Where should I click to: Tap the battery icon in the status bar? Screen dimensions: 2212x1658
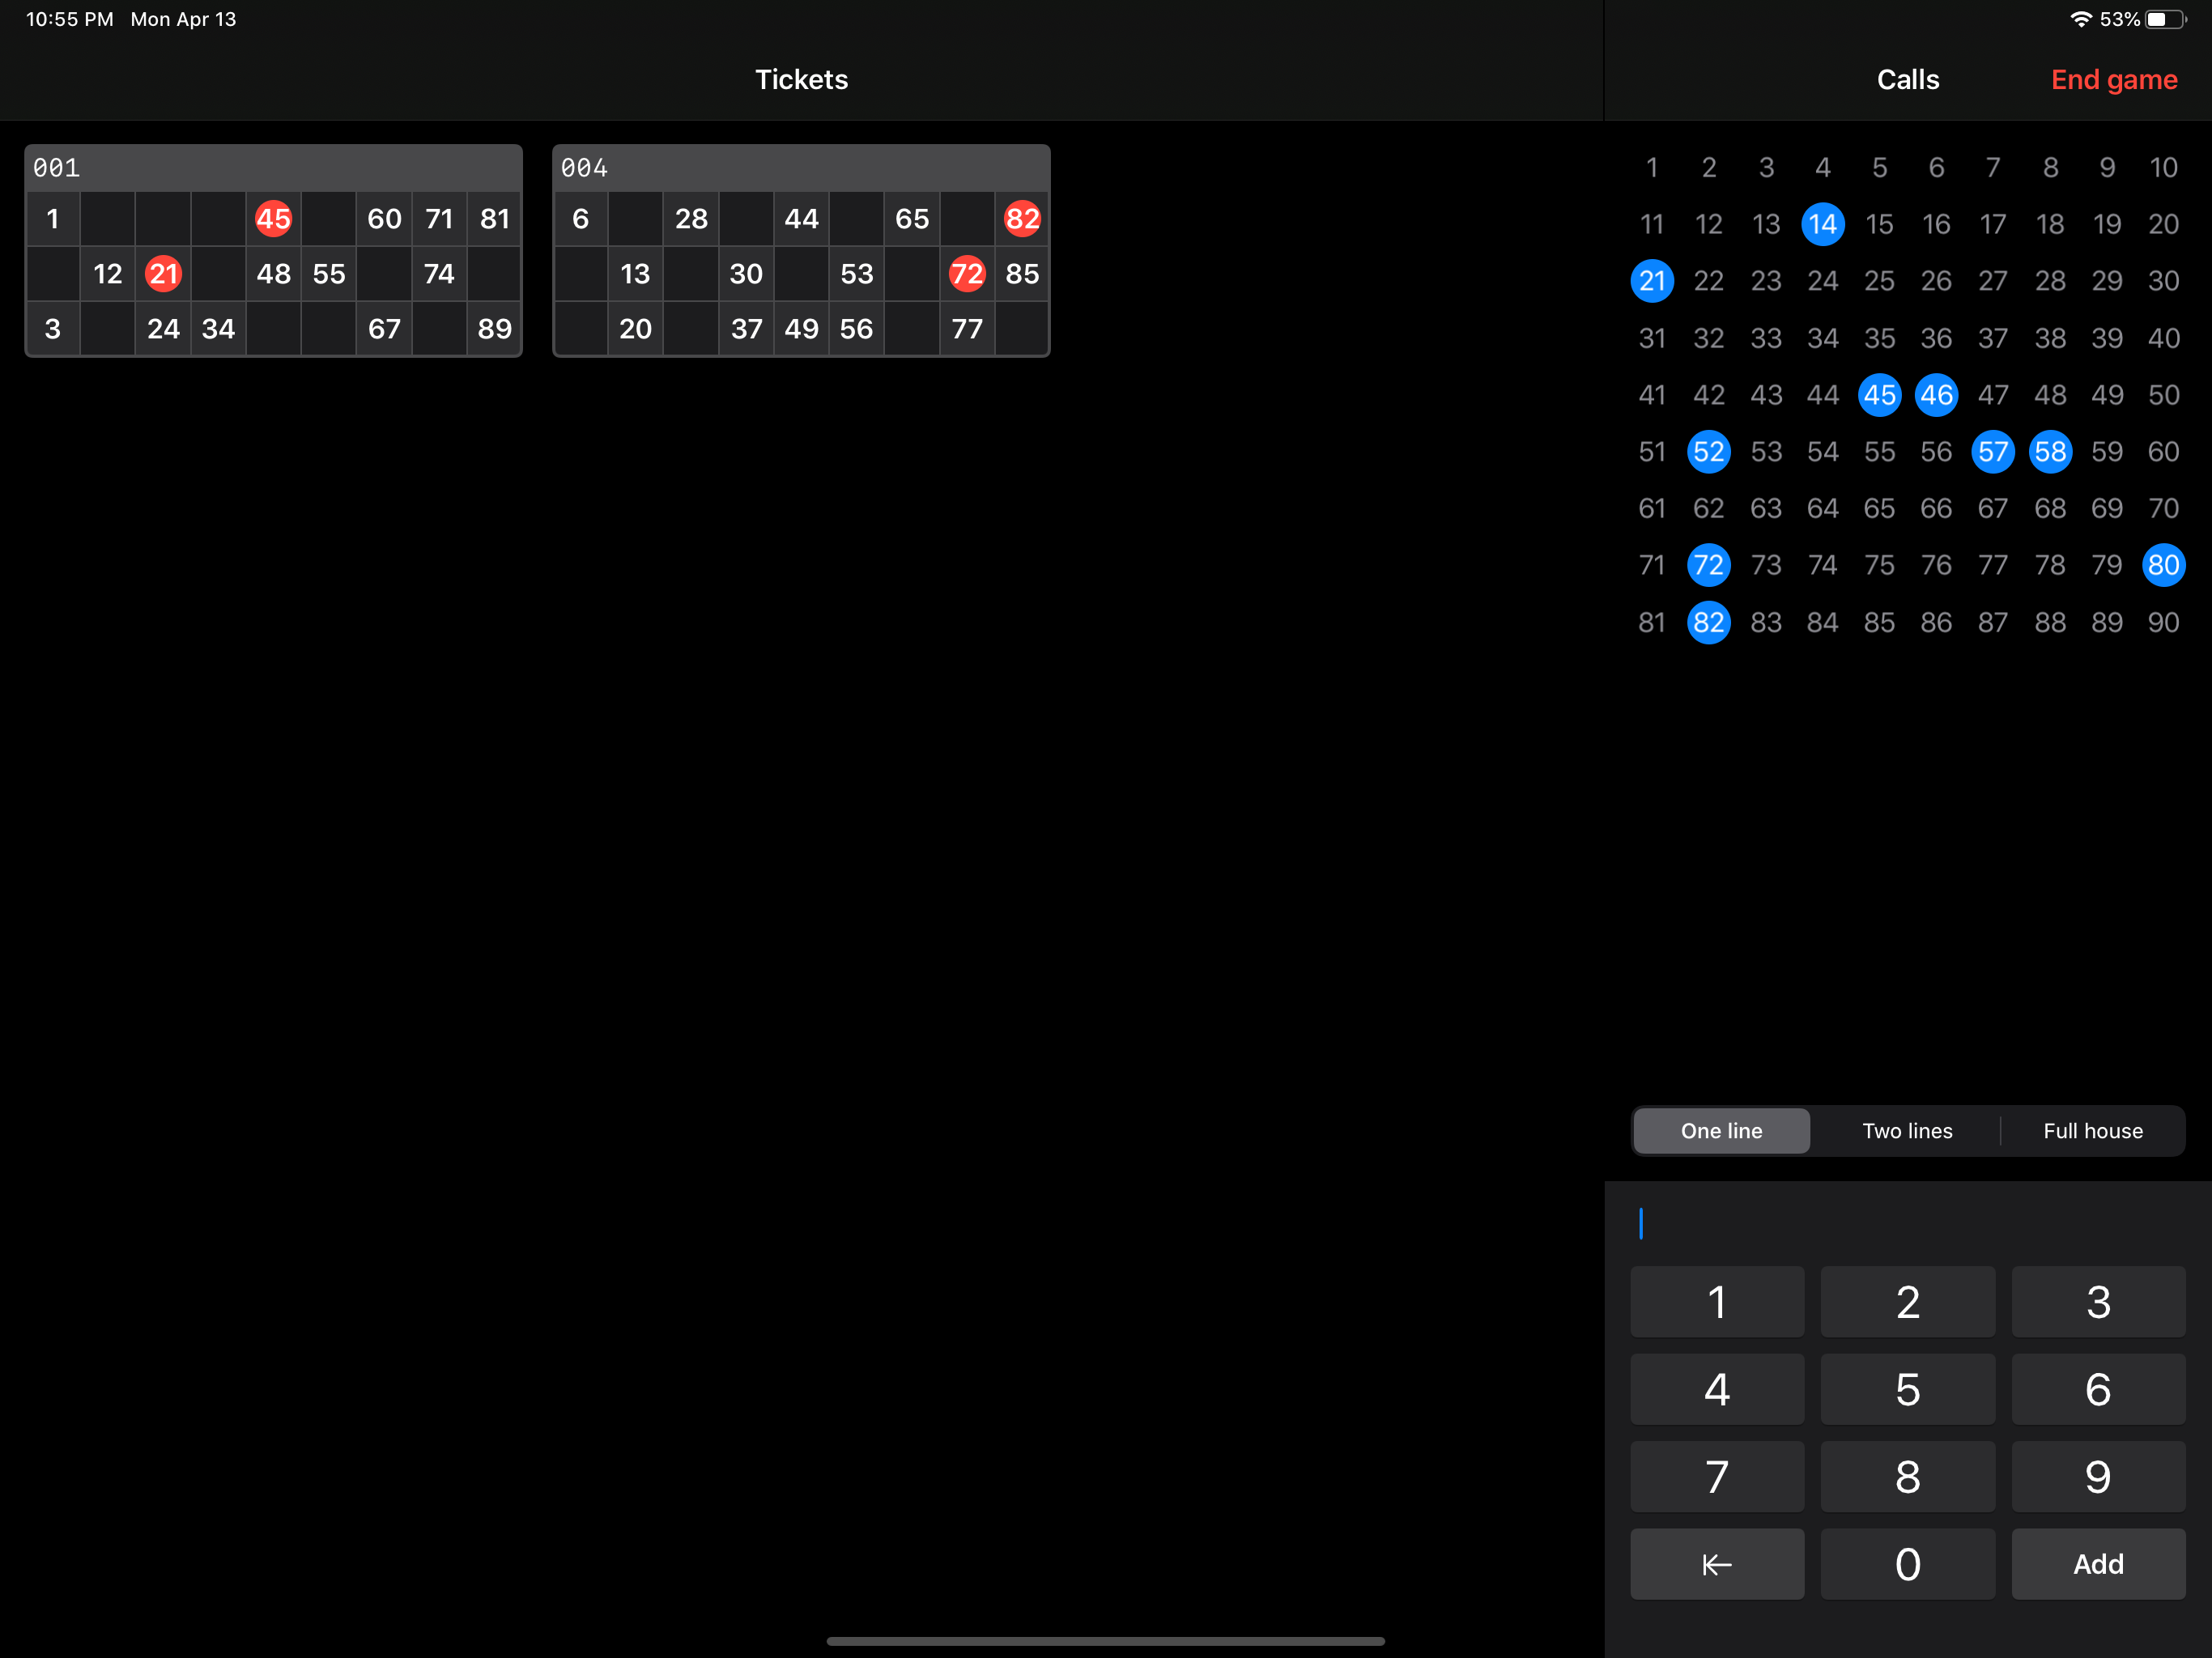[x=2166, y=20]
